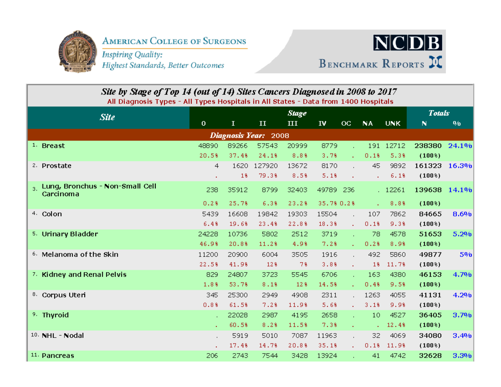Click the Breast stage I value 89266
501x387 pixels.
point(238,146)
